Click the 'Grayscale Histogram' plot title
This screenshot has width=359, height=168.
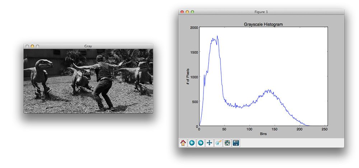(x=263, y=24)
